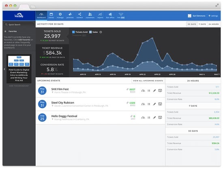
Task: Click the May 31 SHX date badge
Action: [42, 91]
